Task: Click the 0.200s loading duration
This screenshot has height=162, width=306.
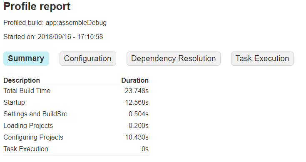Action: pyautogui.click(x=139, y=125)
